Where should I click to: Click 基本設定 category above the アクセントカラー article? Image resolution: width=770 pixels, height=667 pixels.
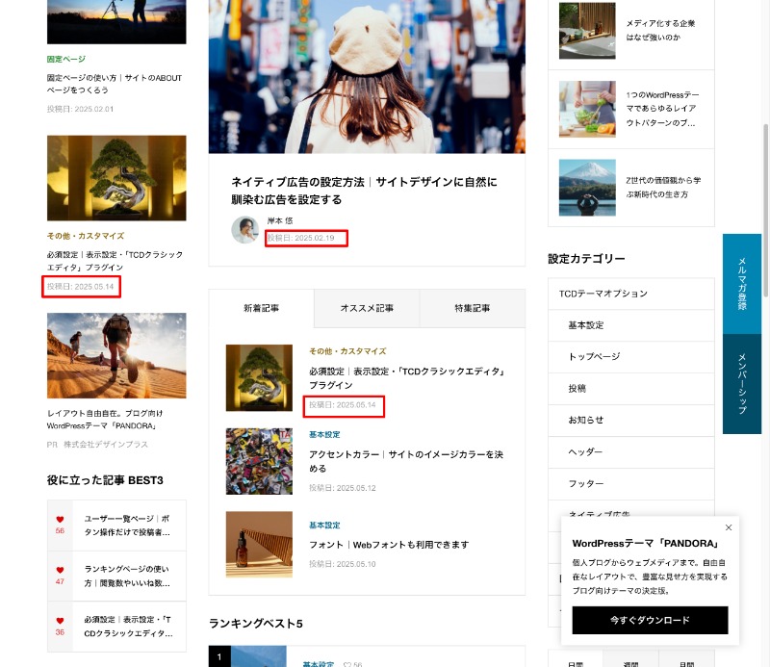(324, 435)
